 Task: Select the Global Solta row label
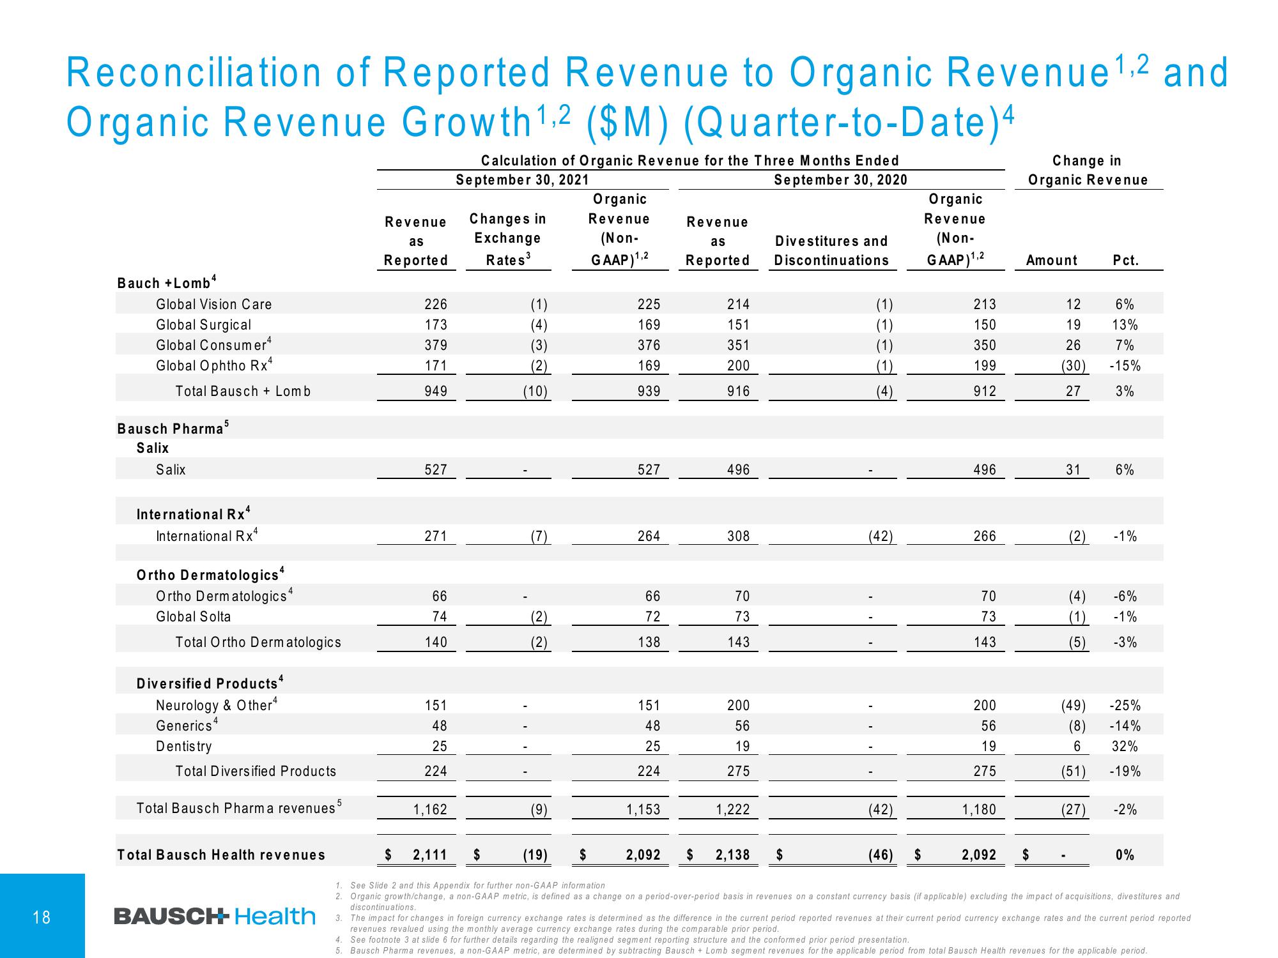194,617
